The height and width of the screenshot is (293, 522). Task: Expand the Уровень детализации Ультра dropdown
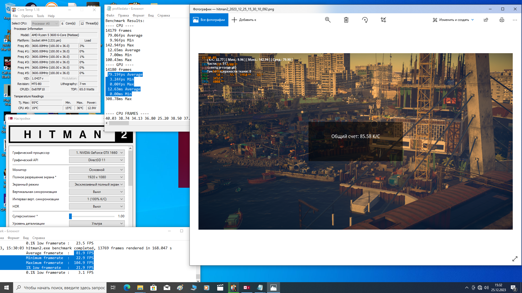pos(97,224)
